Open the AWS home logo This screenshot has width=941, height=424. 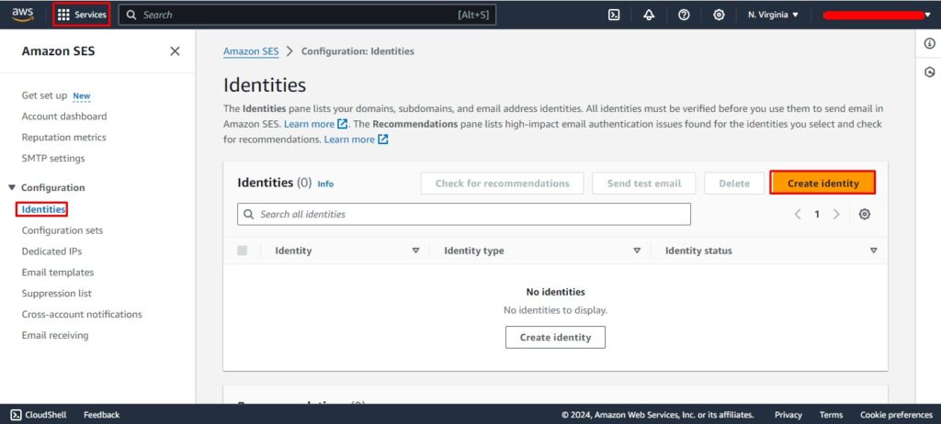tap(22, 15)
